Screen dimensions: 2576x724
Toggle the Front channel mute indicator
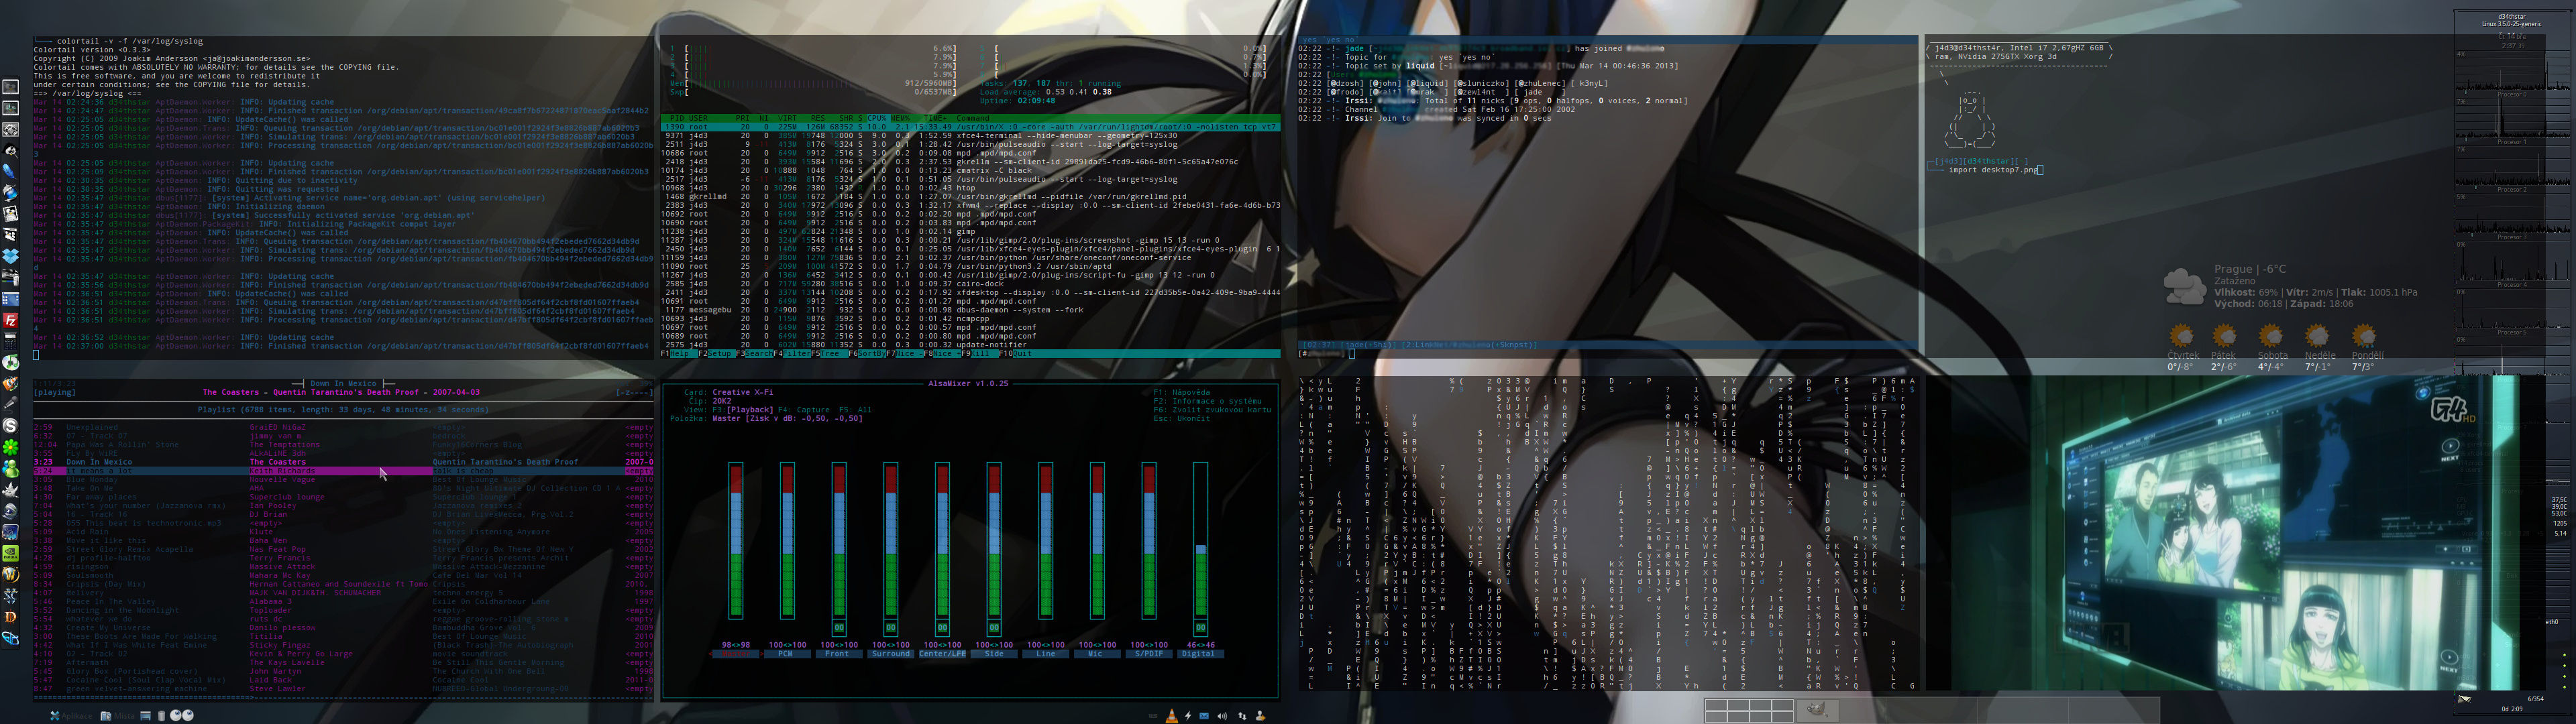(x=839, y=628)
